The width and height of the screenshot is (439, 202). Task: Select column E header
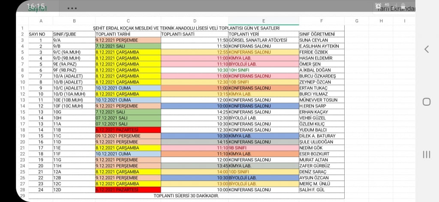pos(263,21)
